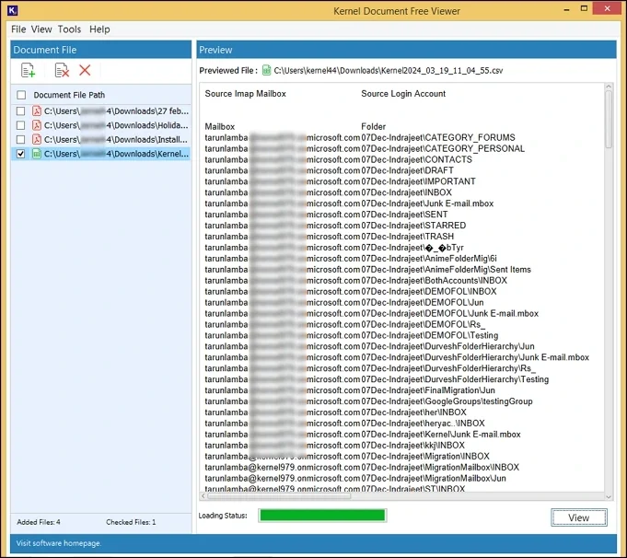Click the preview vertical scrollbar thumb

pyautogui.click(x=609, y=119)
